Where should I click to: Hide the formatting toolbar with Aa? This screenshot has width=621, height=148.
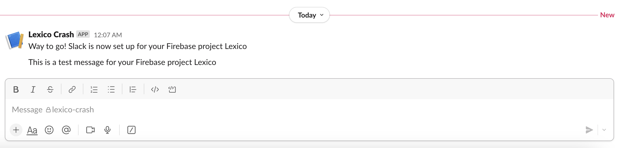pos(32,130)
